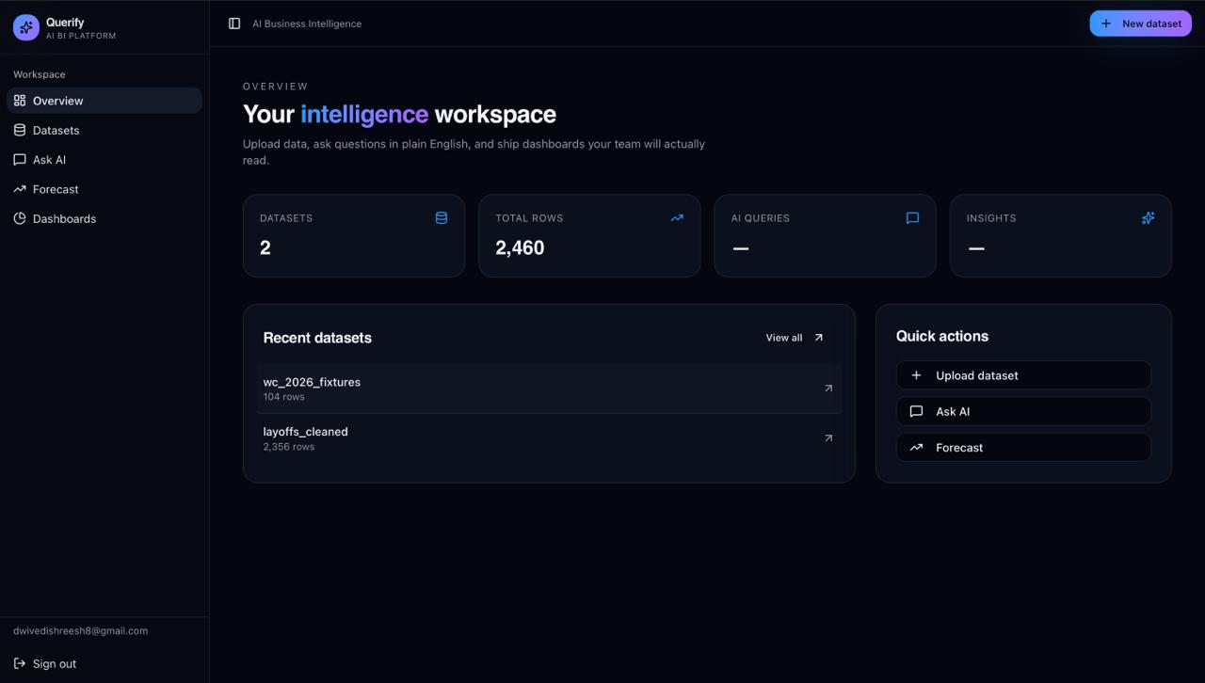This screenshot has height=683, width=1205.
Task: Open the Overview page in sidebar
Action: [104, 101]
